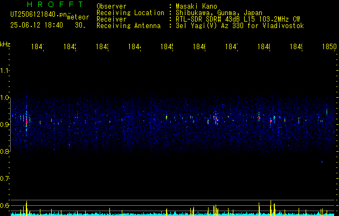Click the 1.1 frequency axis label

4,70
